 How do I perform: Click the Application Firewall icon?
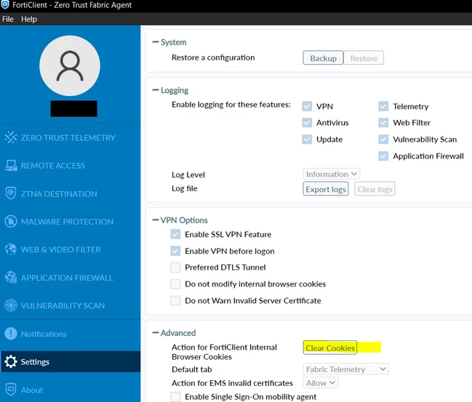point(11,278)
